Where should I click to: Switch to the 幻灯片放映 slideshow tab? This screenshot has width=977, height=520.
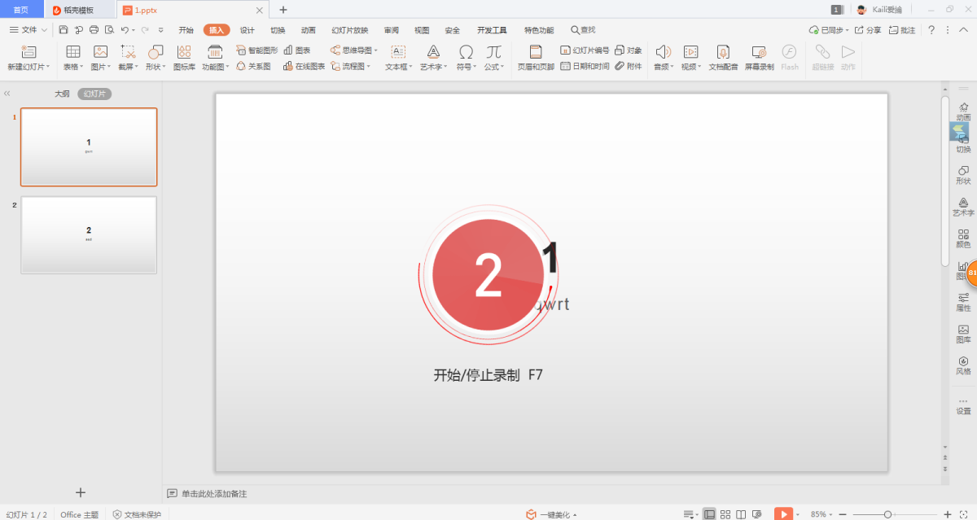click(349, 30)
